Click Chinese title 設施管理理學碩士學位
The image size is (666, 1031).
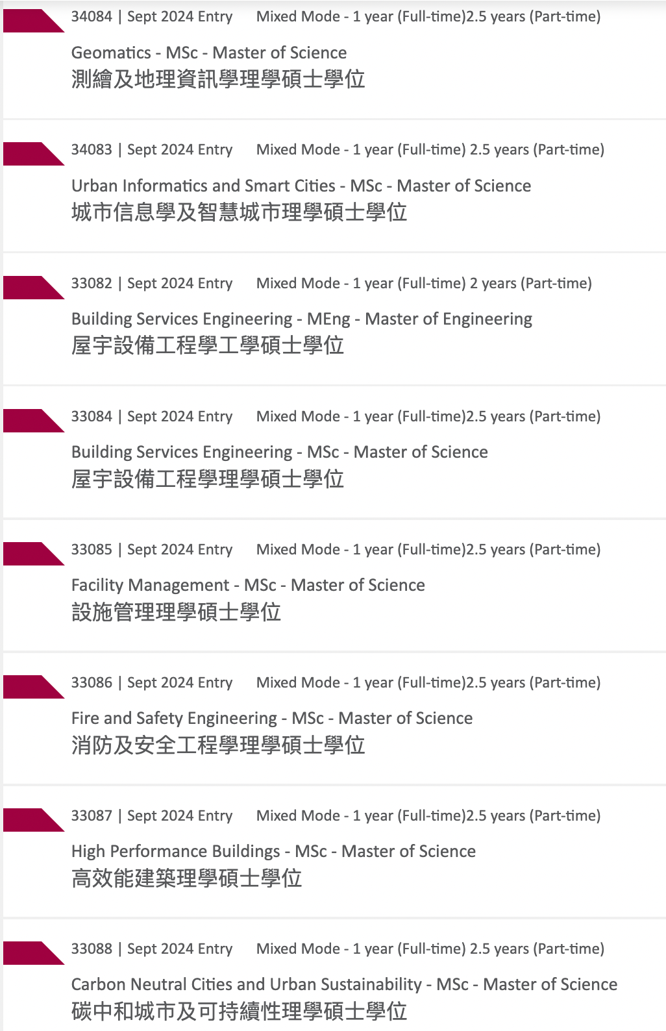[x=176, y=612]
